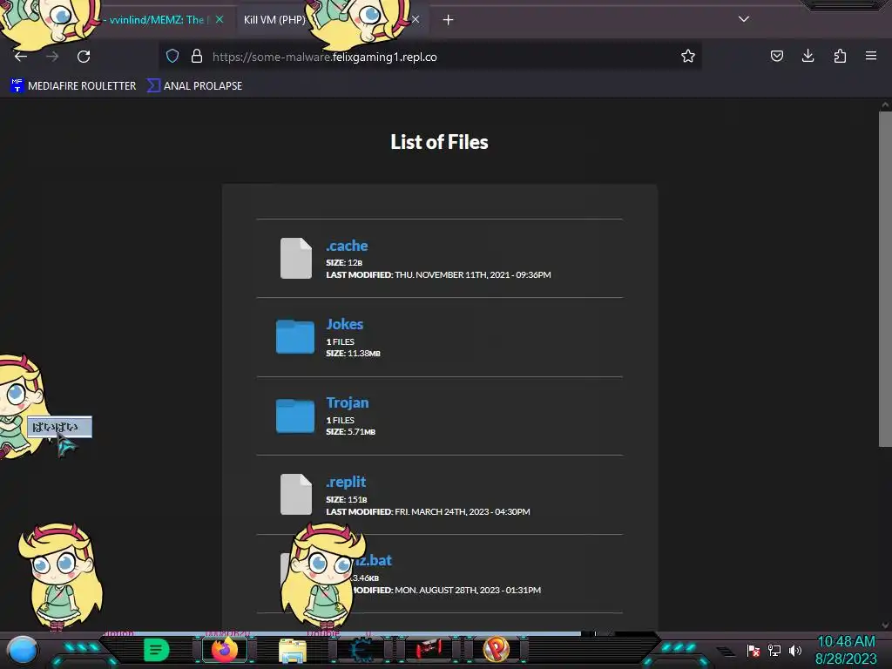The width and height of the screenshot is (892, 669).
Task: Click the network tray icon
Action: 774,650
